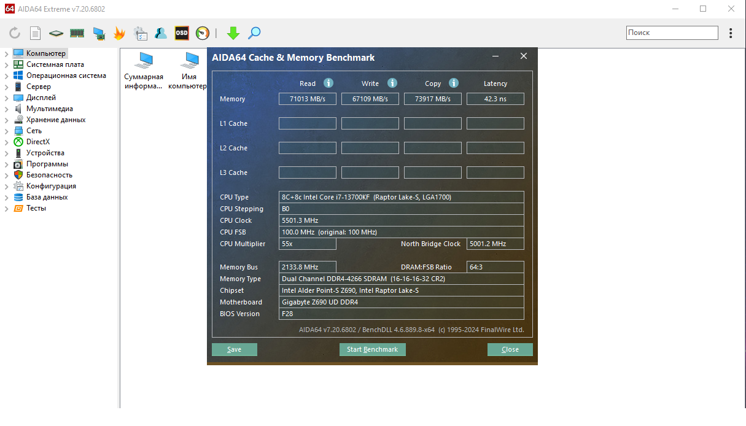The width and height of the screenshot is (746, 426).
Task: Click Memory Bus value 2133.8 MHz
Action: tap(308, 267)
